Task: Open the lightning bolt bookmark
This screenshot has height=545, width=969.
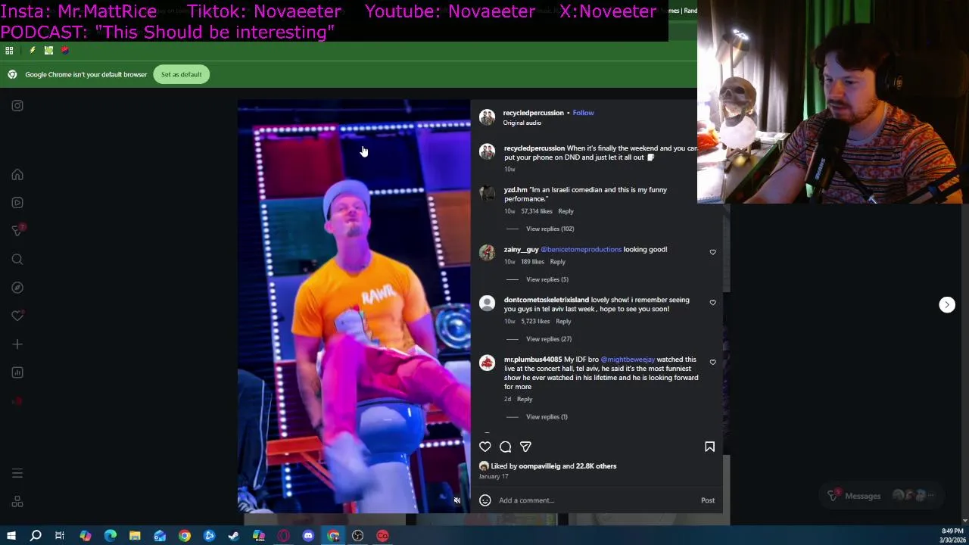Action: 32,51
